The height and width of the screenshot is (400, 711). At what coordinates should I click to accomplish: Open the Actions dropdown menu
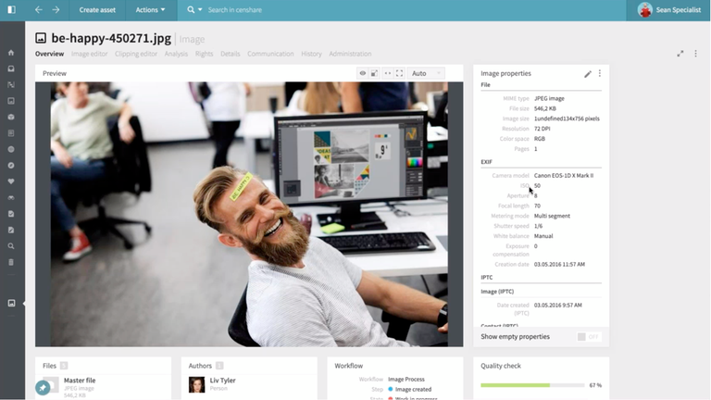151,9
